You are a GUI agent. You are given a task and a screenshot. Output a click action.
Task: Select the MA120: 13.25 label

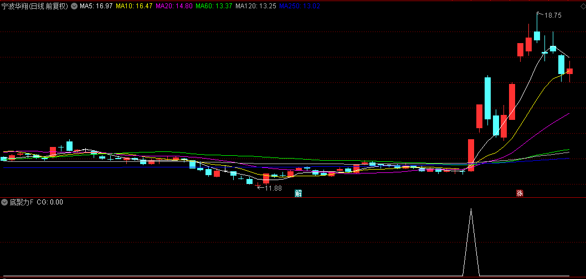(x=256, y=6)
